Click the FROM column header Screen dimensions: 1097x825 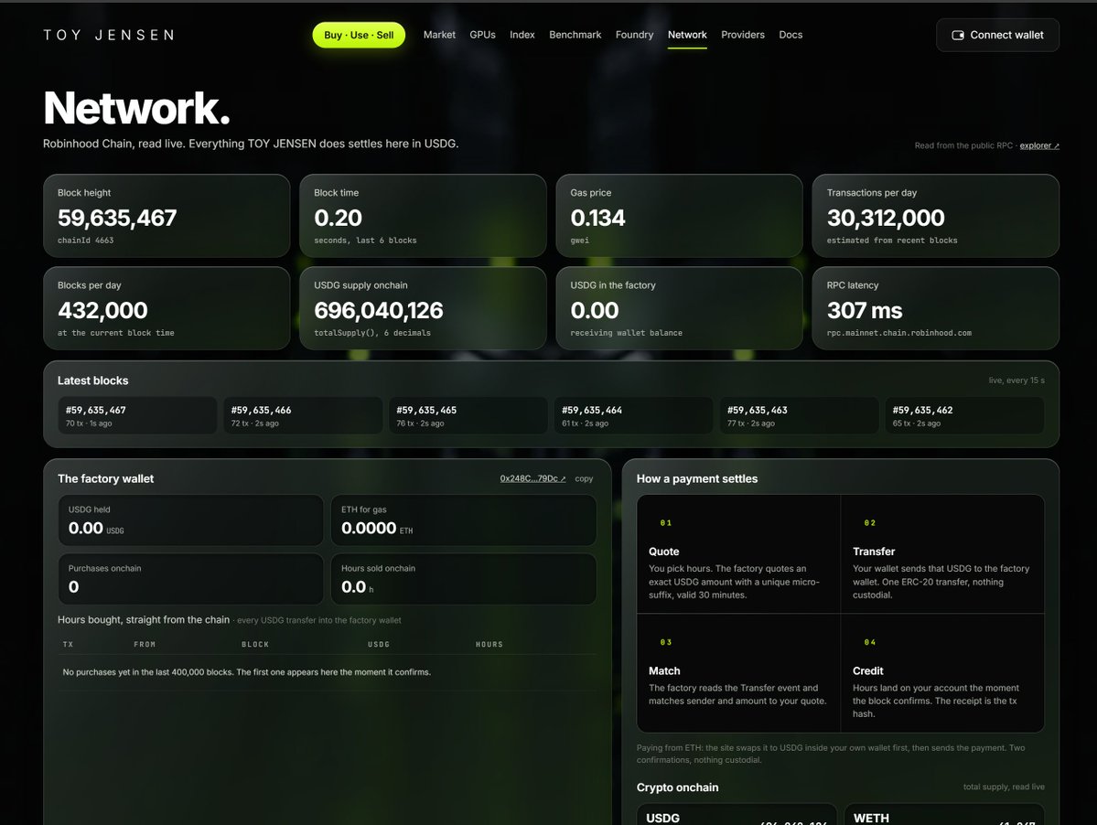(145, 645)
